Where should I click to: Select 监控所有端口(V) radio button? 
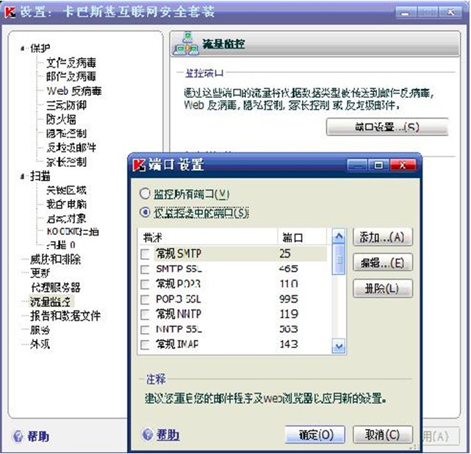coord(145,194)
